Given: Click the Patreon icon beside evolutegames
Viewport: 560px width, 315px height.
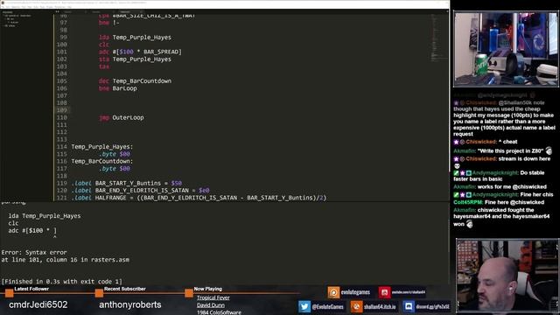Looking at the screenshot, I should click(x=333, y=292).
